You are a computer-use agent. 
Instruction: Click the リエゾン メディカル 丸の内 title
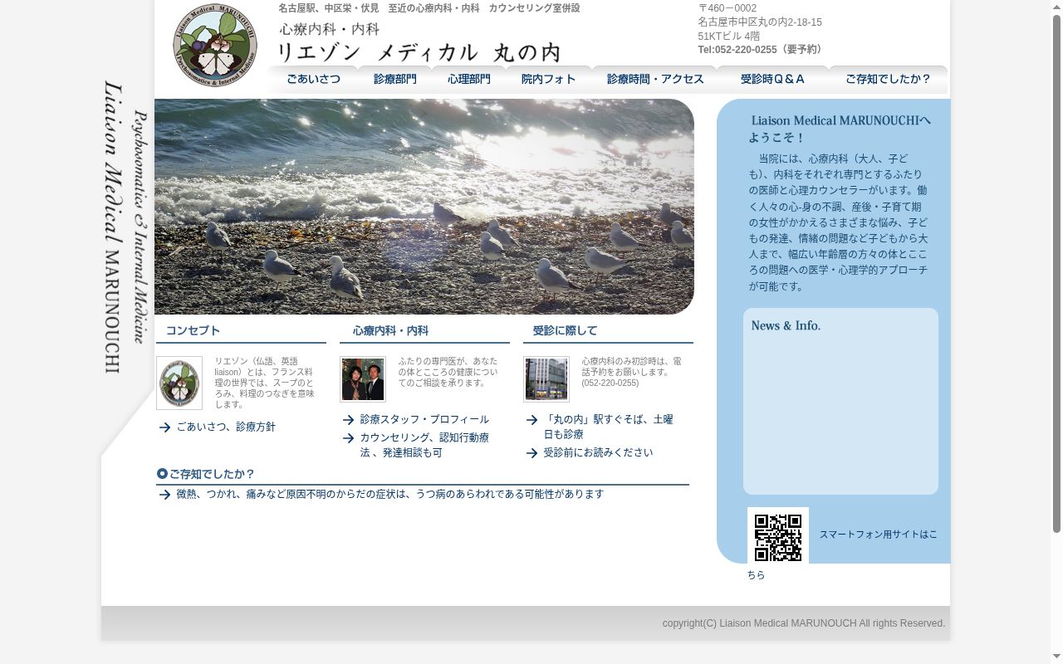419,52
